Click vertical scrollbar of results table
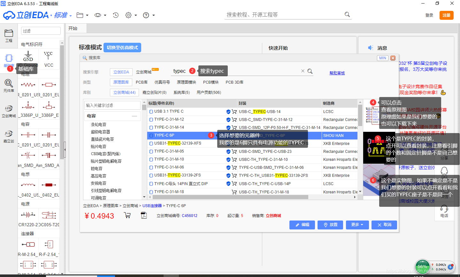This screenshot has height=277, width=460. click(360, 116)
